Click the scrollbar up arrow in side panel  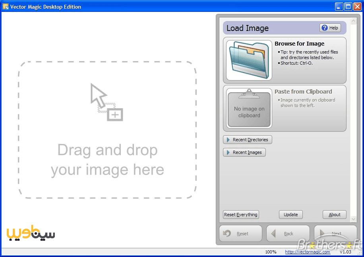(353, 21)
